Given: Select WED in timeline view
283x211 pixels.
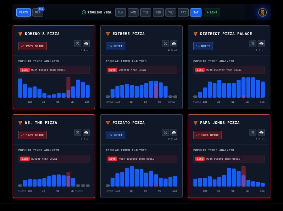Looking at the screenshot, I should tap(158, 12).
